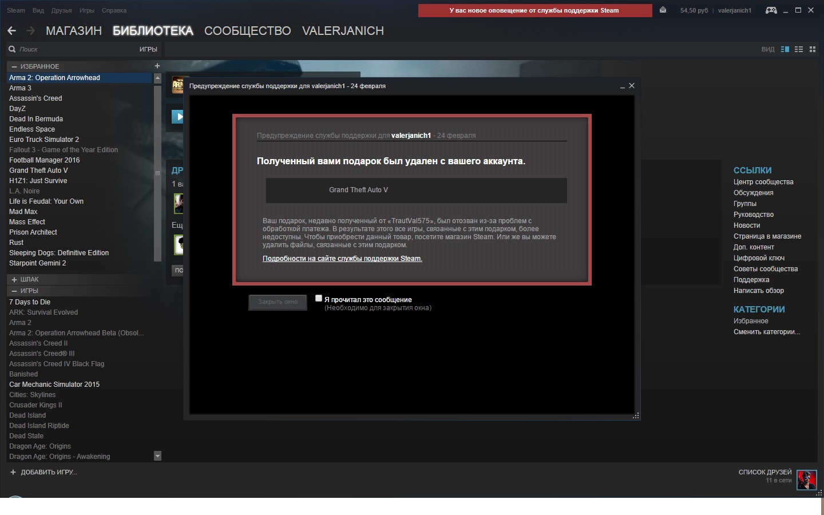Open Центр сообщества link
Viewport: 824px width, 515px height.
click(763, 182)
